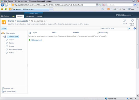The height and width of the screenshot is (100, 139).
Task: Click the RSS Feeds icon in command bar
Action: (x=109, y=9)
